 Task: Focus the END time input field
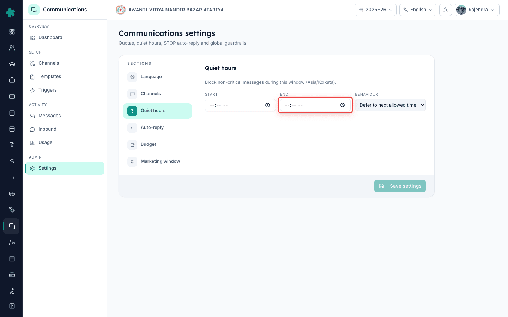pos(315,105)
